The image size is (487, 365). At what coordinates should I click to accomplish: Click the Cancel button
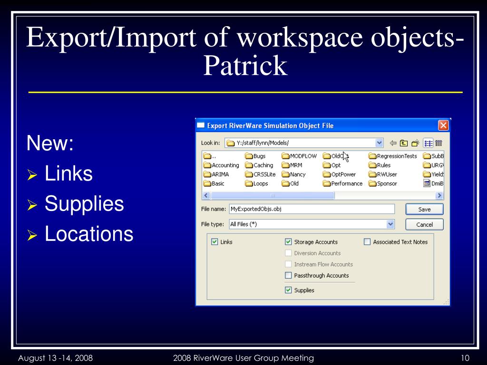pos(424,224)
